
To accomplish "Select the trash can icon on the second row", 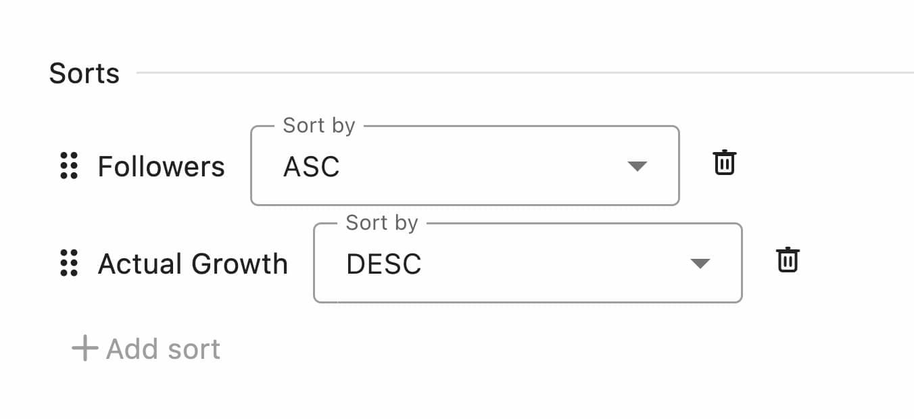I will pos(788,260).
